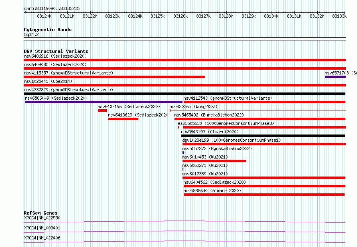
Task: Click the chr5:83119090..83133225 coordinate text
Action: pos(52,8)
